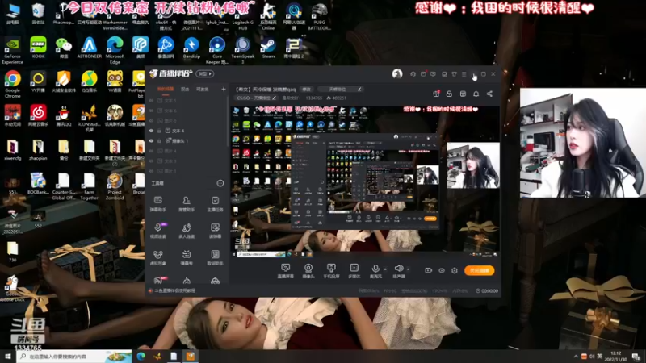Open the 弹幕秀 tool in the toolbox
The image size is (646, 363).
pyautogui.click(x=187, y=257)
